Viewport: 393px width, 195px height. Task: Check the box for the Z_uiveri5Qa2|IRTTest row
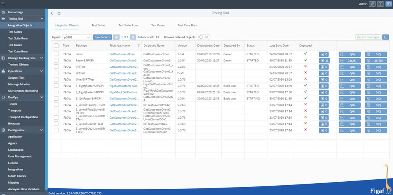(56, 124)
